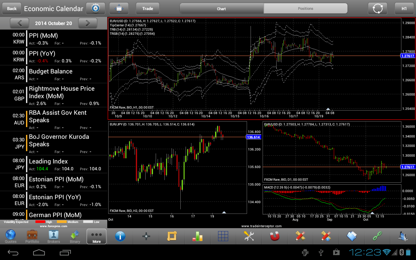
Task: Toggle the chart grid icon
Action: tap(223, 236)
